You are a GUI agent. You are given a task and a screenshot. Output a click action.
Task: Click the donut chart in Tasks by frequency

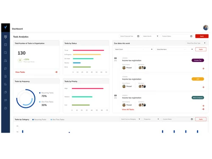click(26, 98)
